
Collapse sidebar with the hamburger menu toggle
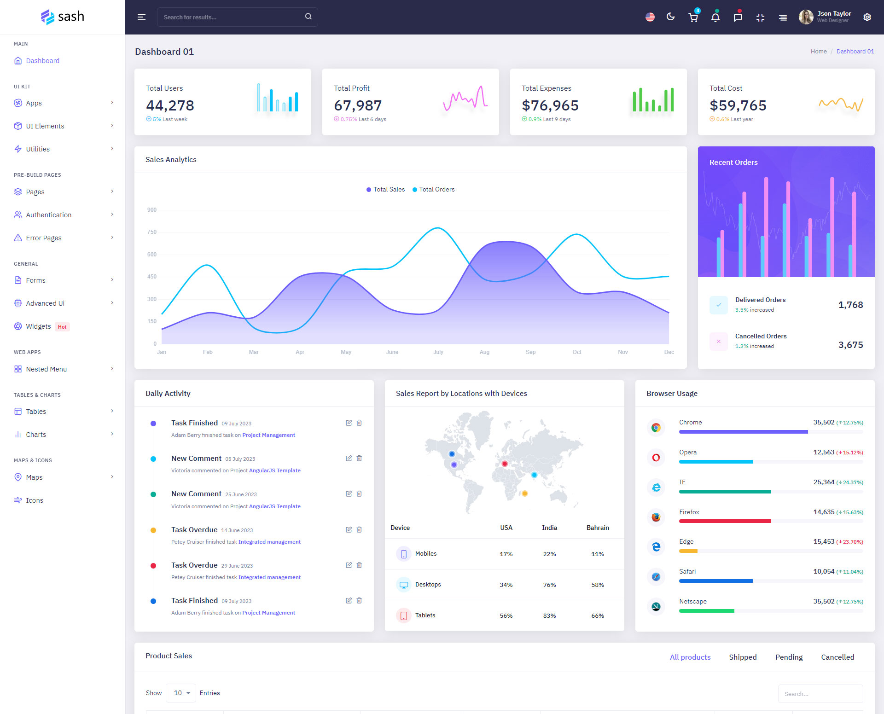pos(141,17)
